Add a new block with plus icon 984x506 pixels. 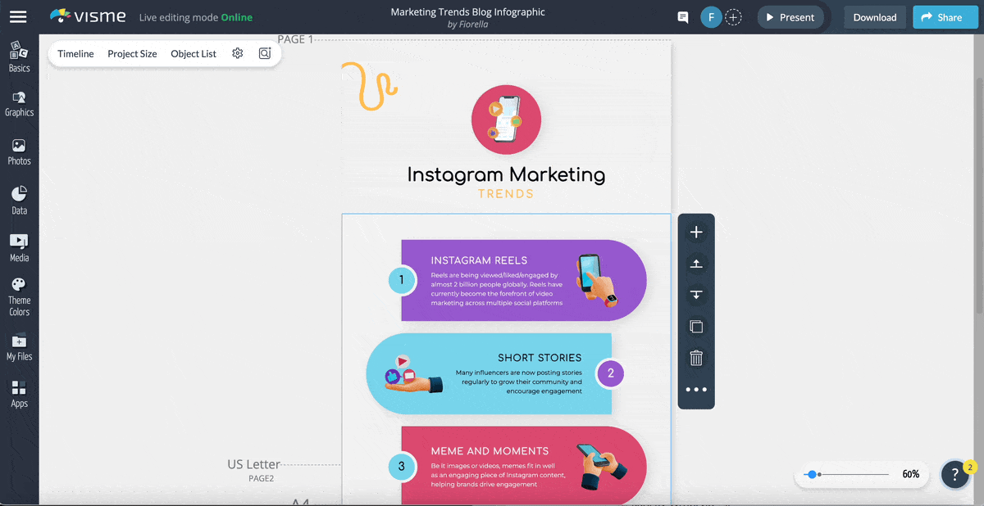coord(696,233)
